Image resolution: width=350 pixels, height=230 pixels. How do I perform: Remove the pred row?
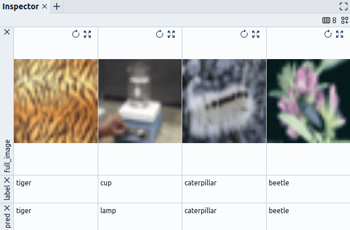tap(7, 208)
